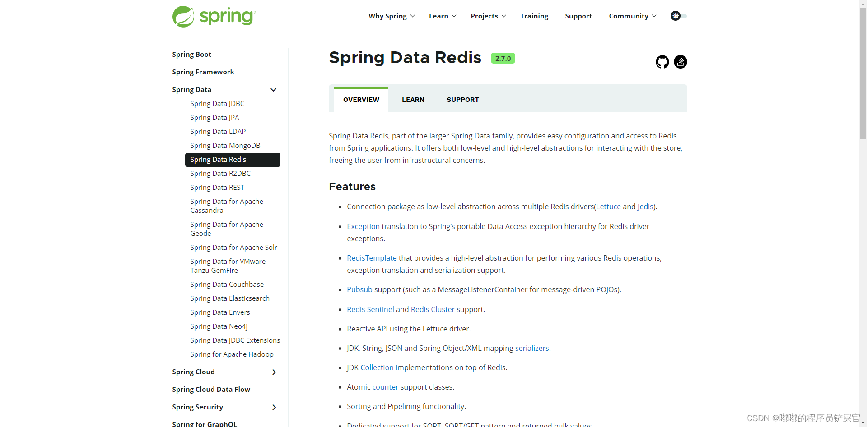867x427 pixels.
Task: Open Spring for Apache Hadoop
Action: tap(232, 354)
